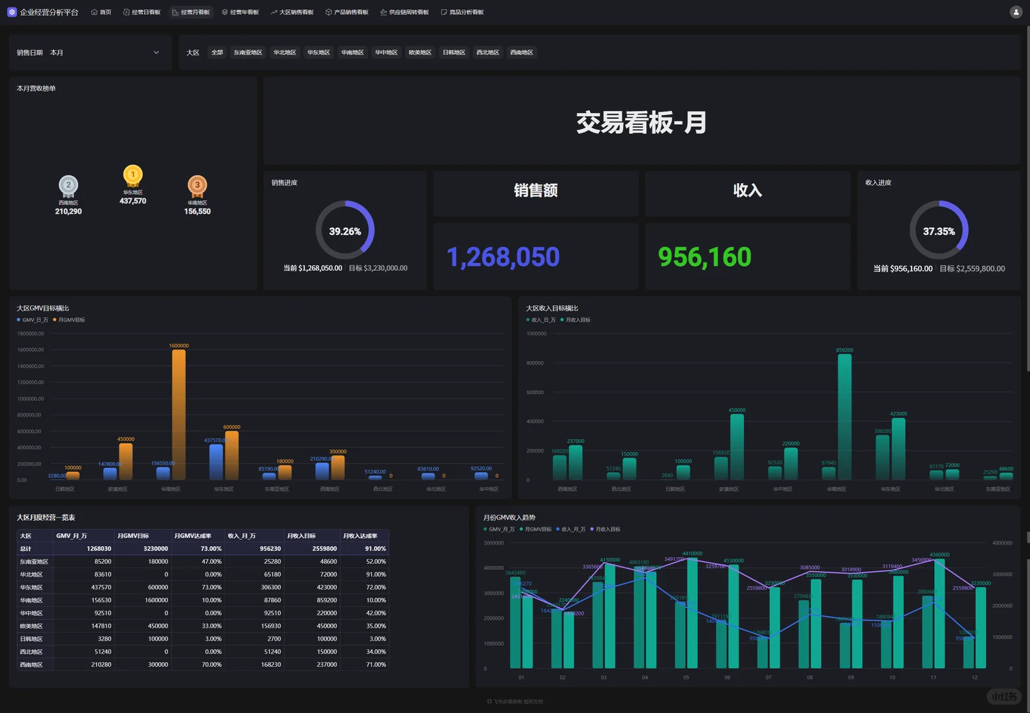The width and height of the screenshot is (1030, 713).
Task: Click the 销售进度 ring progress gauge
Action: click(345, 230)
